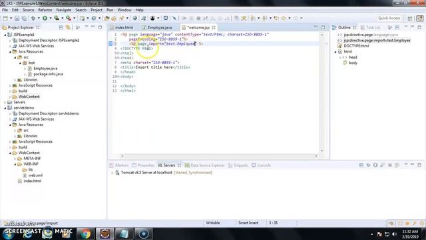Open the New button dropdown arrow
The width and height of the screenshot is (426, 240).
(11, 18)
